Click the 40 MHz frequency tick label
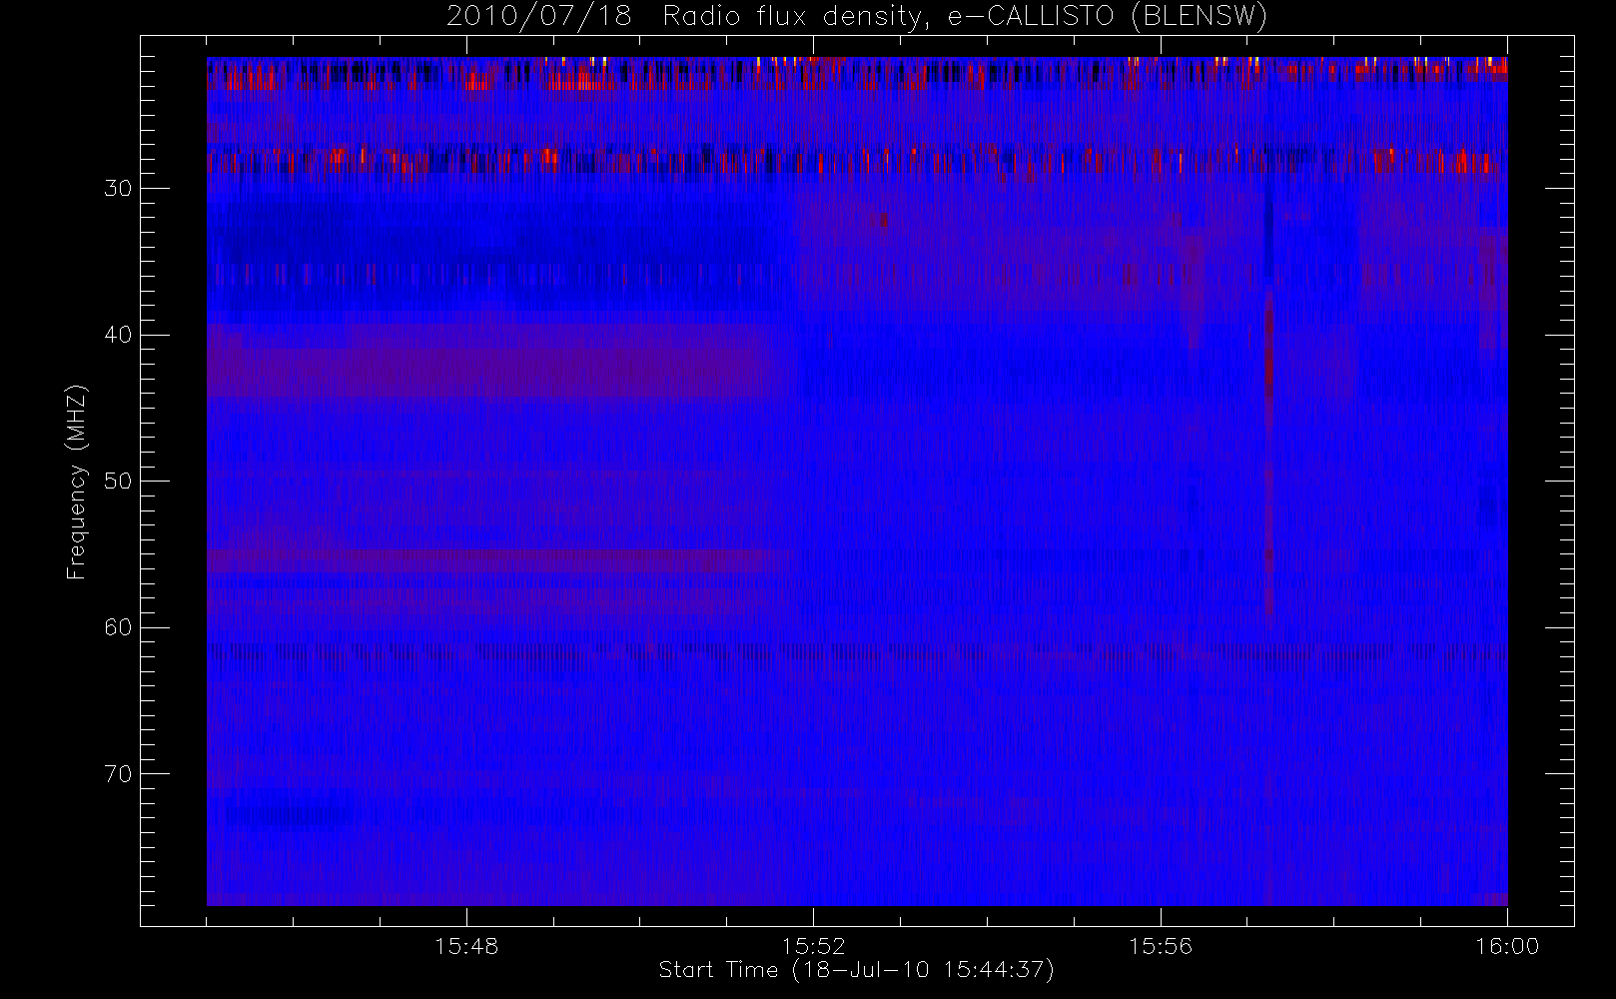 tap(118, 335)
